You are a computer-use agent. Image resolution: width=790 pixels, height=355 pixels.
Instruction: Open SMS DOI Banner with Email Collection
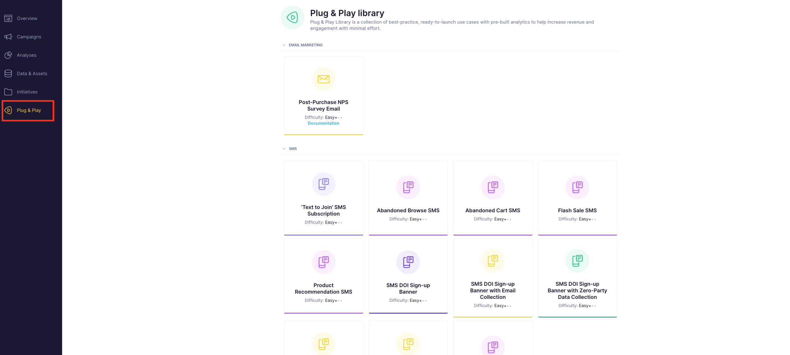click(x=493, y=290)
